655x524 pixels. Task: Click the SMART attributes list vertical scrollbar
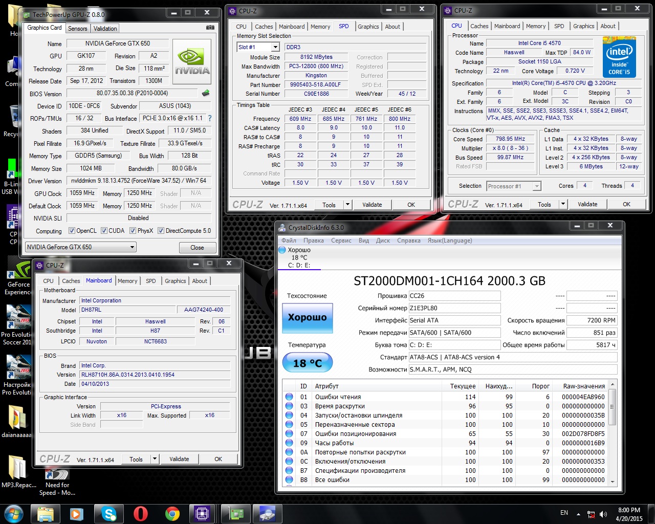pyautogui.click(x=612, y=435)
